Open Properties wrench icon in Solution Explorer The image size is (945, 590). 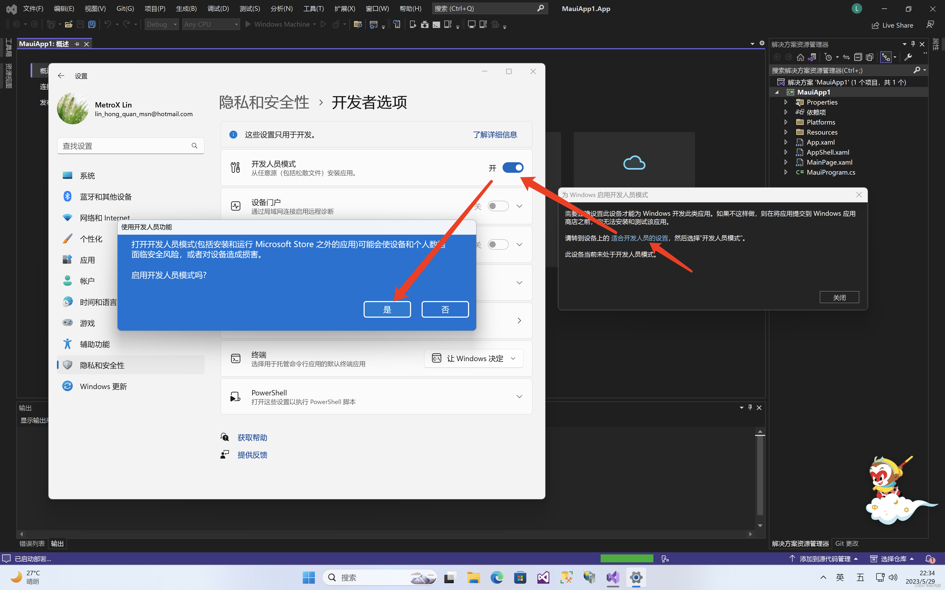click(909, 57)
